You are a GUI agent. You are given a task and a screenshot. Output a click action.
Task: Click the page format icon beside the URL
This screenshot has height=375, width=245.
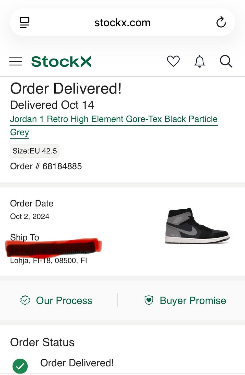[x=24, y=22]
